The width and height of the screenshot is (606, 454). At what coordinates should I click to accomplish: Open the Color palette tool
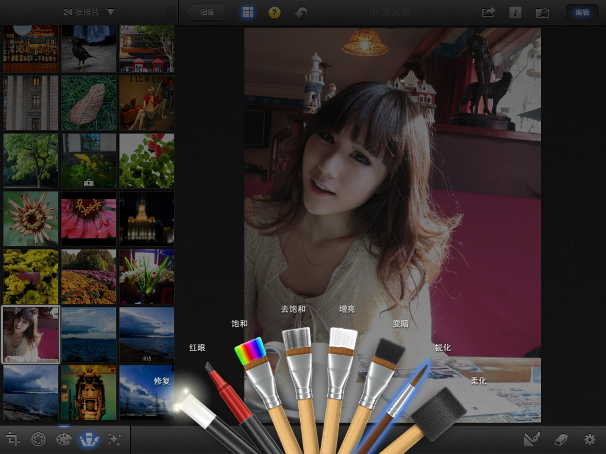coord(63,439)
